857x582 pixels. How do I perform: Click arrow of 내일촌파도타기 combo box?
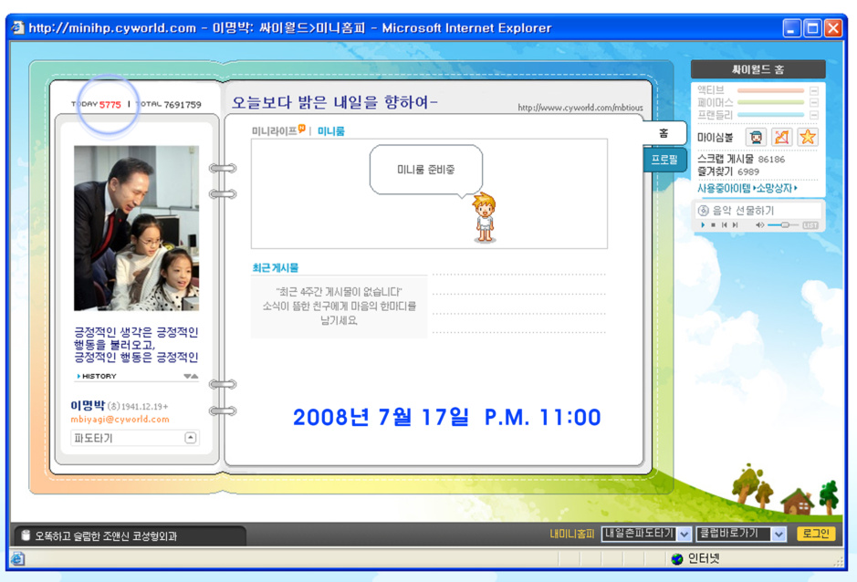click(685, 535)
